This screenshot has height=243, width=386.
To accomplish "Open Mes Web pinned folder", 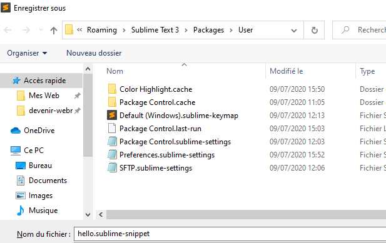I will pos(44,96).
